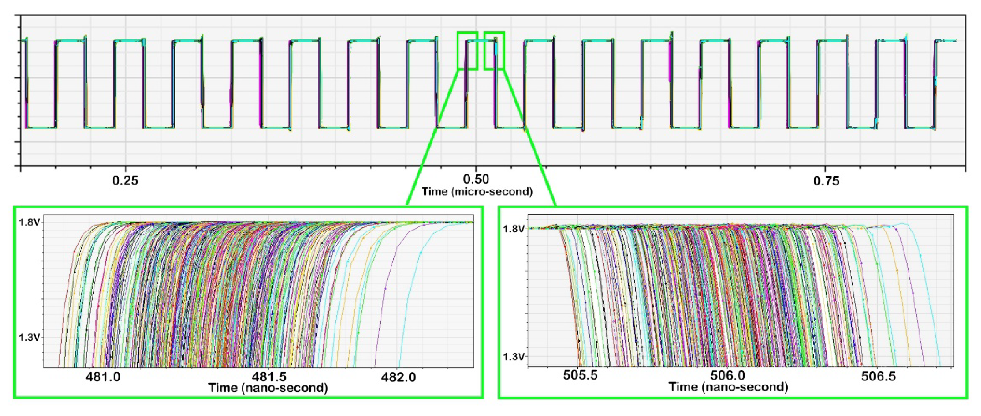The image size is (981, 416).
Task: Click the 481.5 tick label
Action: [x=269, y=377]
